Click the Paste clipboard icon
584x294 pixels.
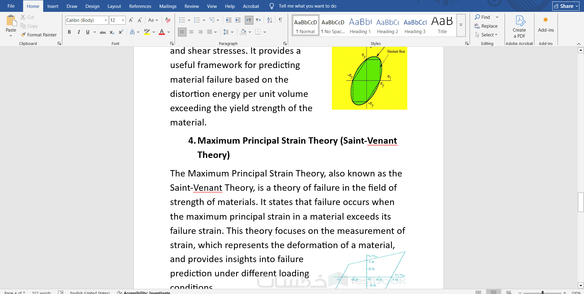point(11,21)
